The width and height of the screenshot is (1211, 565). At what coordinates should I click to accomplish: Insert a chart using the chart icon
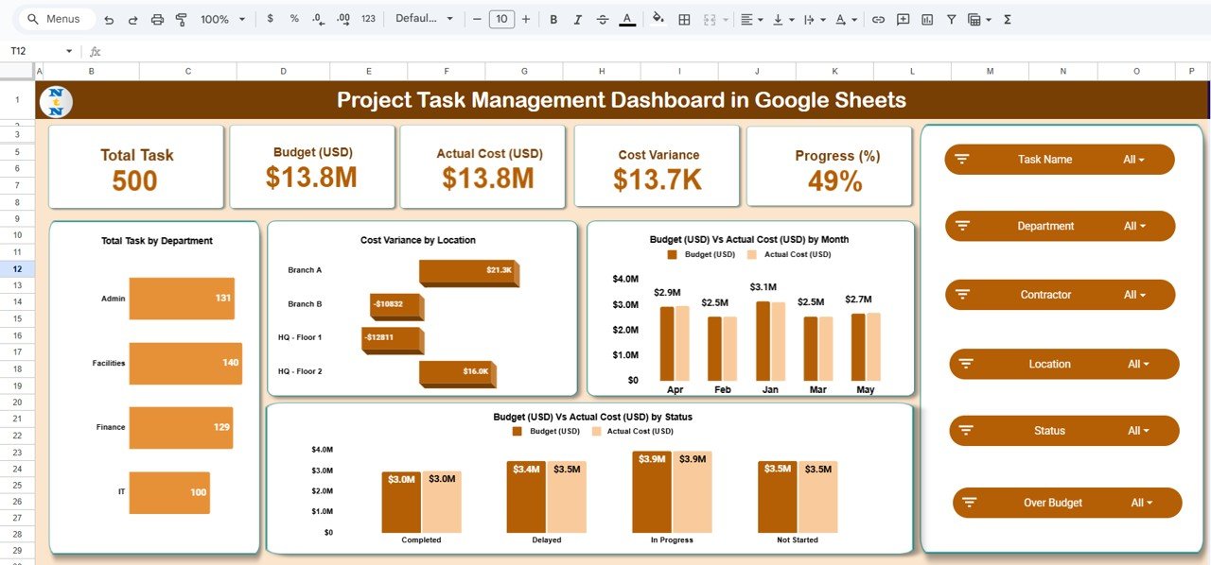926,18
